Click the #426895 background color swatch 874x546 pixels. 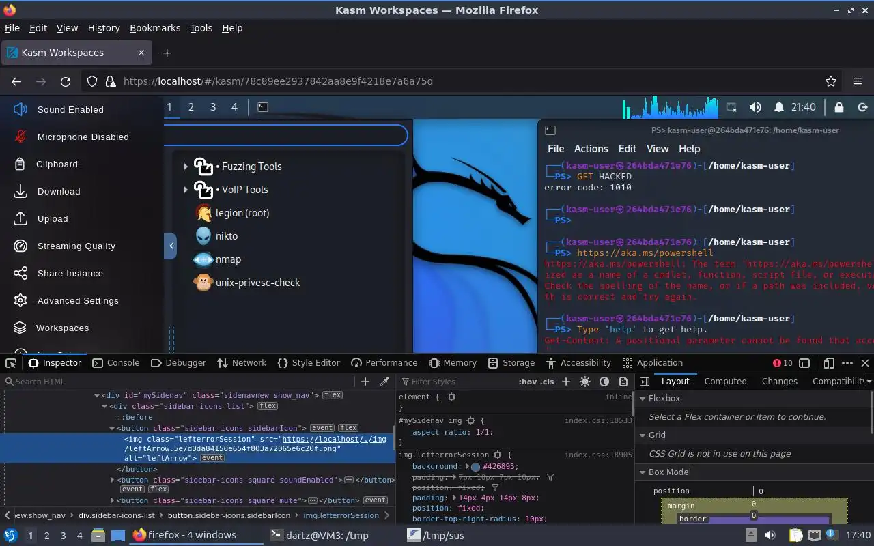pyautogui.click(x=475, y=467)
